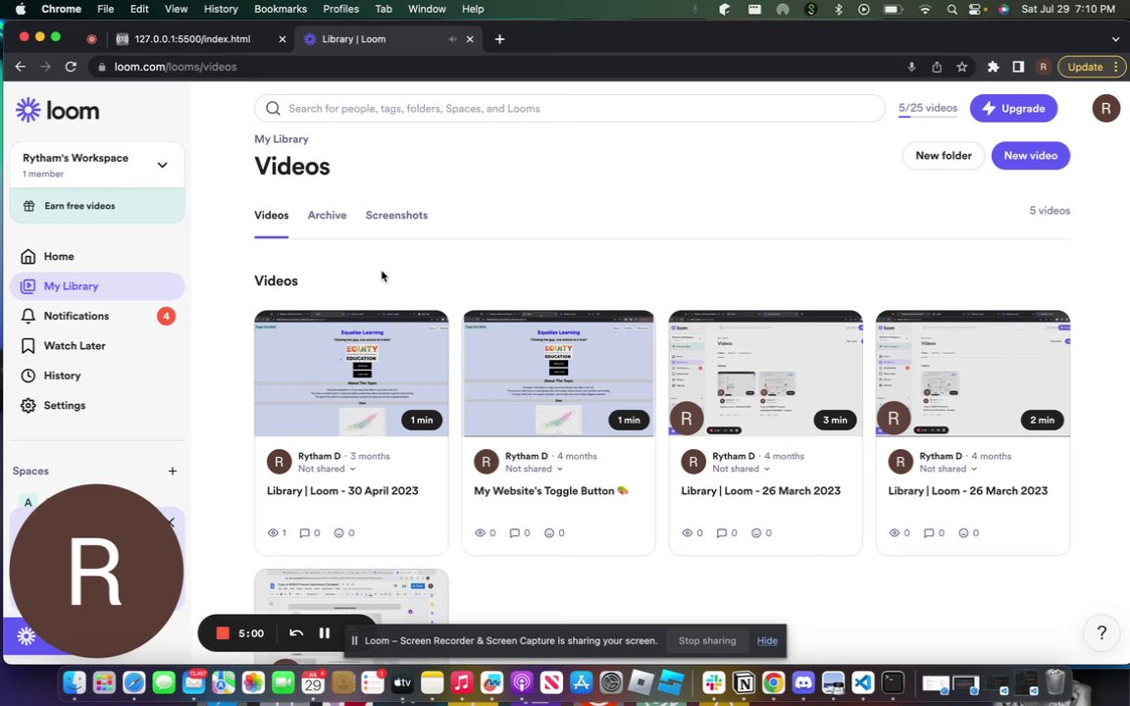This screenshot has height=706, width=1130.
Task: Open the History menu in menu bar
Action: tap(221, 9)
